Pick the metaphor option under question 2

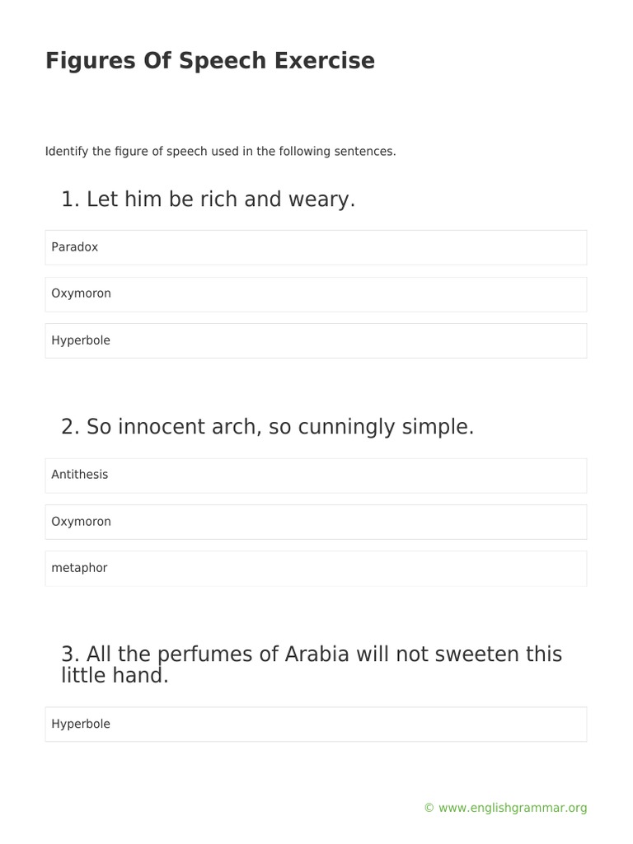tap(316, 569)
